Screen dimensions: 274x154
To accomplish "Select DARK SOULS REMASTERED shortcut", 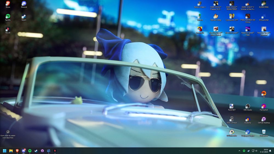I will 232,5.
